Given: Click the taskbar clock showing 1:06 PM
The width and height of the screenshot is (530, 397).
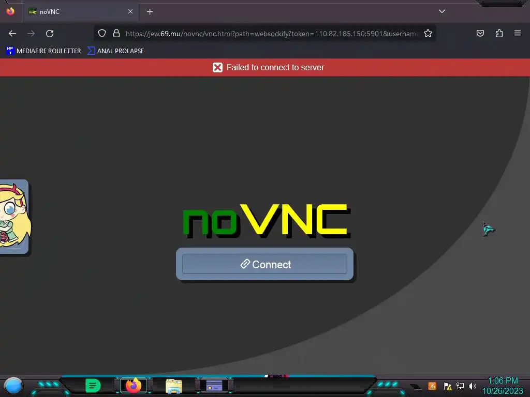Looking at the screenshot, I should (503, 386).
